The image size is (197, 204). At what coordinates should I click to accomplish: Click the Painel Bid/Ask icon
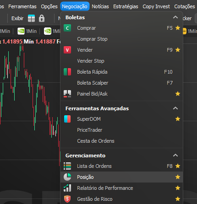click(x=67, y=94)
